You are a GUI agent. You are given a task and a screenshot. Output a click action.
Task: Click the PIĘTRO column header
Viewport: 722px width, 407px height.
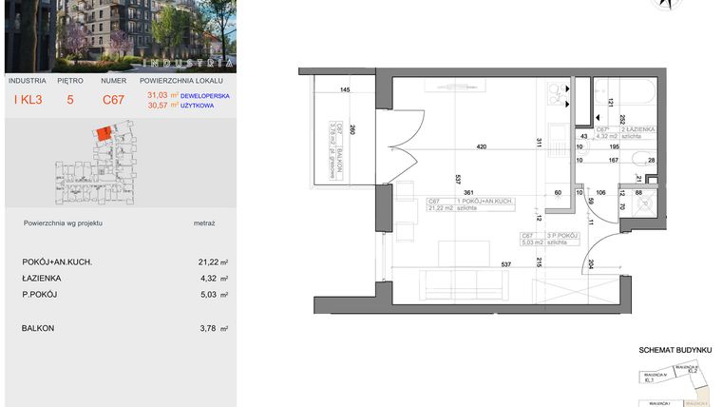tap(70, 81)
